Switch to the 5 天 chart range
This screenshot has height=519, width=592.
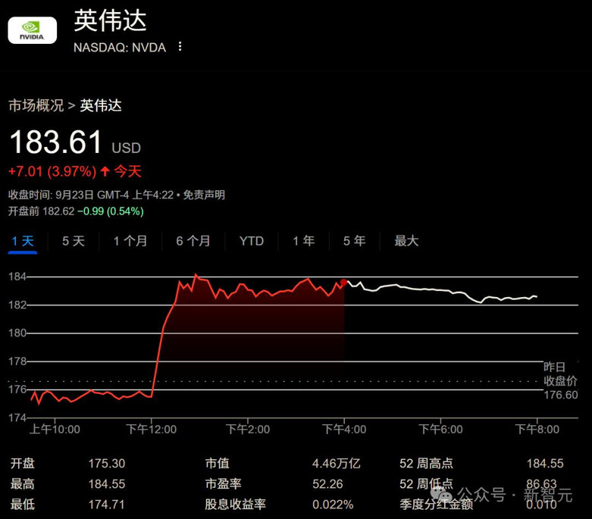[74, 241]
